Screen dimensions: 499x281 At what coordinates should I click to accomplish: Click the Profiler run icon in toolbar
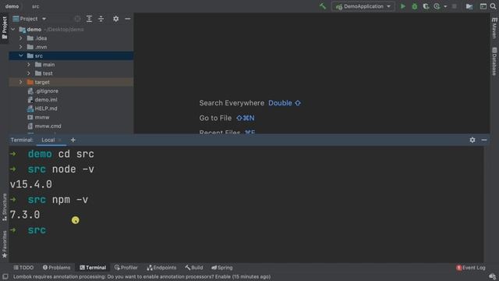pos(437,6)
